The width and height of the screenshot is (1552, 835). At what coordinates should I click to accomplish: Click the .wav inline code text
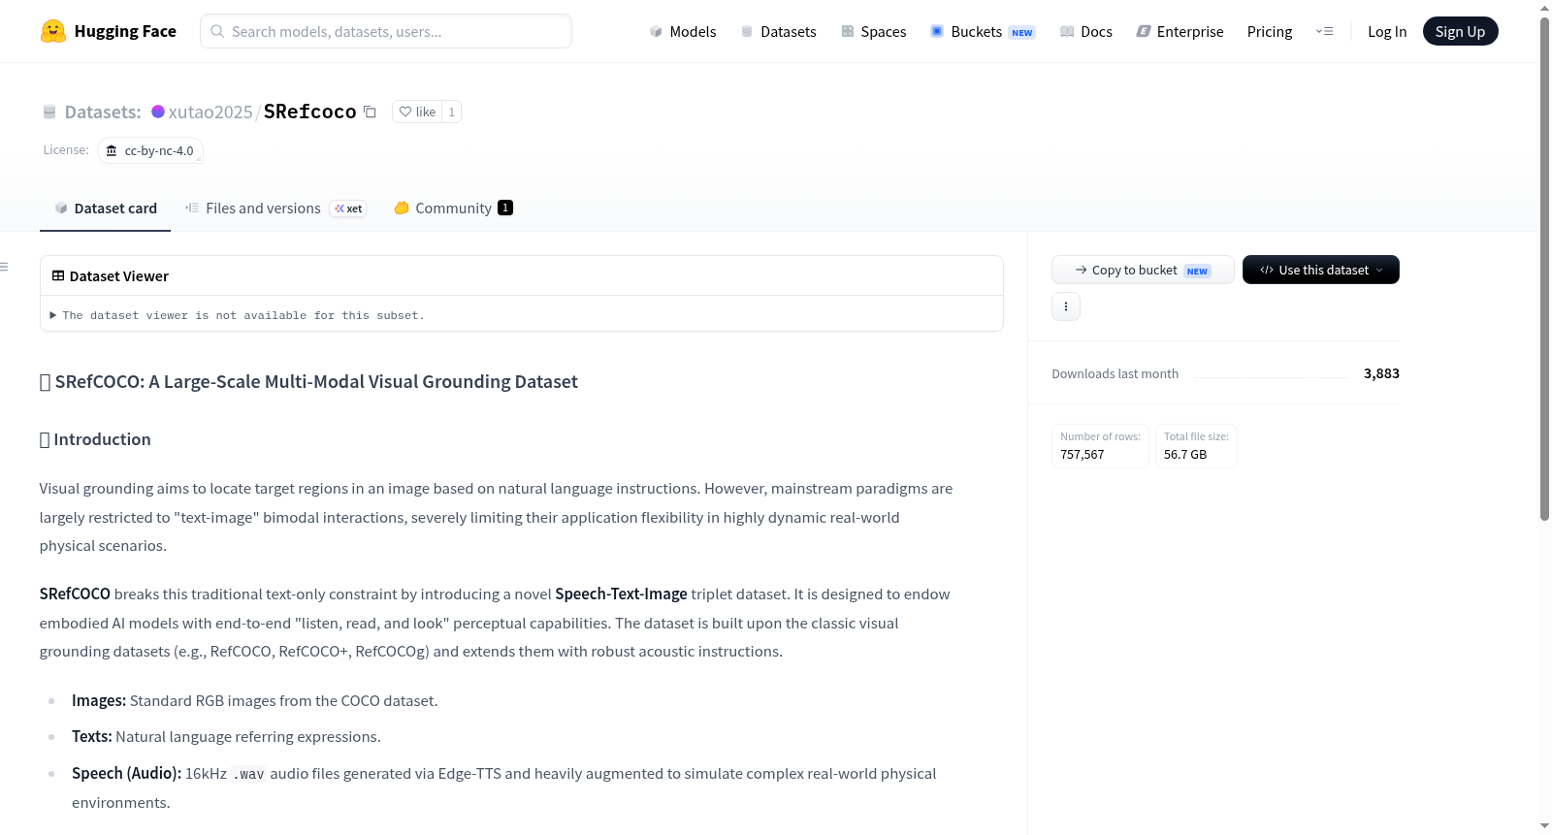pos(248,774)
